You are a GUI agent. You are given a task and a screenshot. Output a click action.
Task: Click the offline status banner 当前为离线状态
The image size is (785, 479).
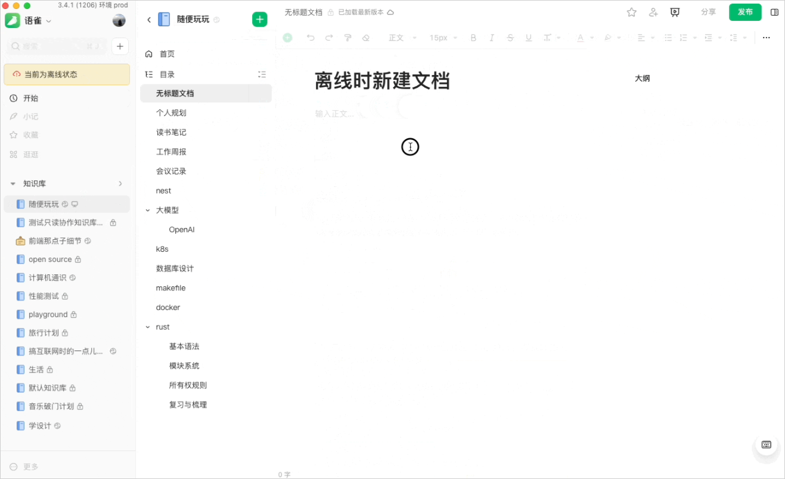[67, 74]
